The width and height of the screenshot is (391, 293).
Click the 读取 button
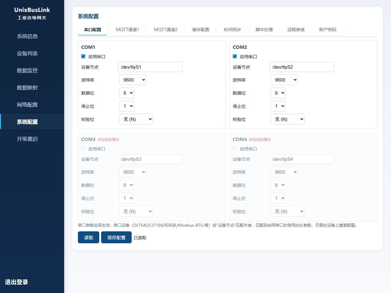coord(89,237)
